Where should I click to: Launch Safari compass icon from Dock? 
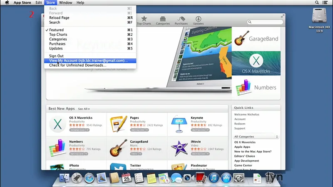point(89,178)
